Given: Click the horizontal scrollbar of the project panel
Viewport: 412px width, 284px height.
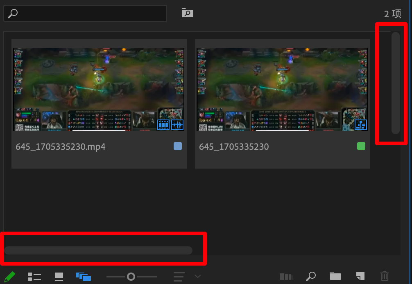Looking at the screenshot, I should click(98, 250).
